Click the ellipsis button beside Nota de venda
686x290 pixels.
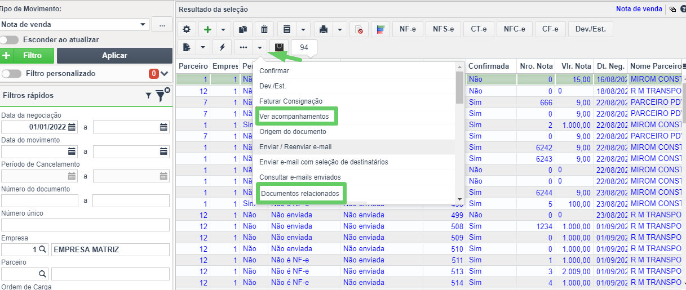coord(162,25)
